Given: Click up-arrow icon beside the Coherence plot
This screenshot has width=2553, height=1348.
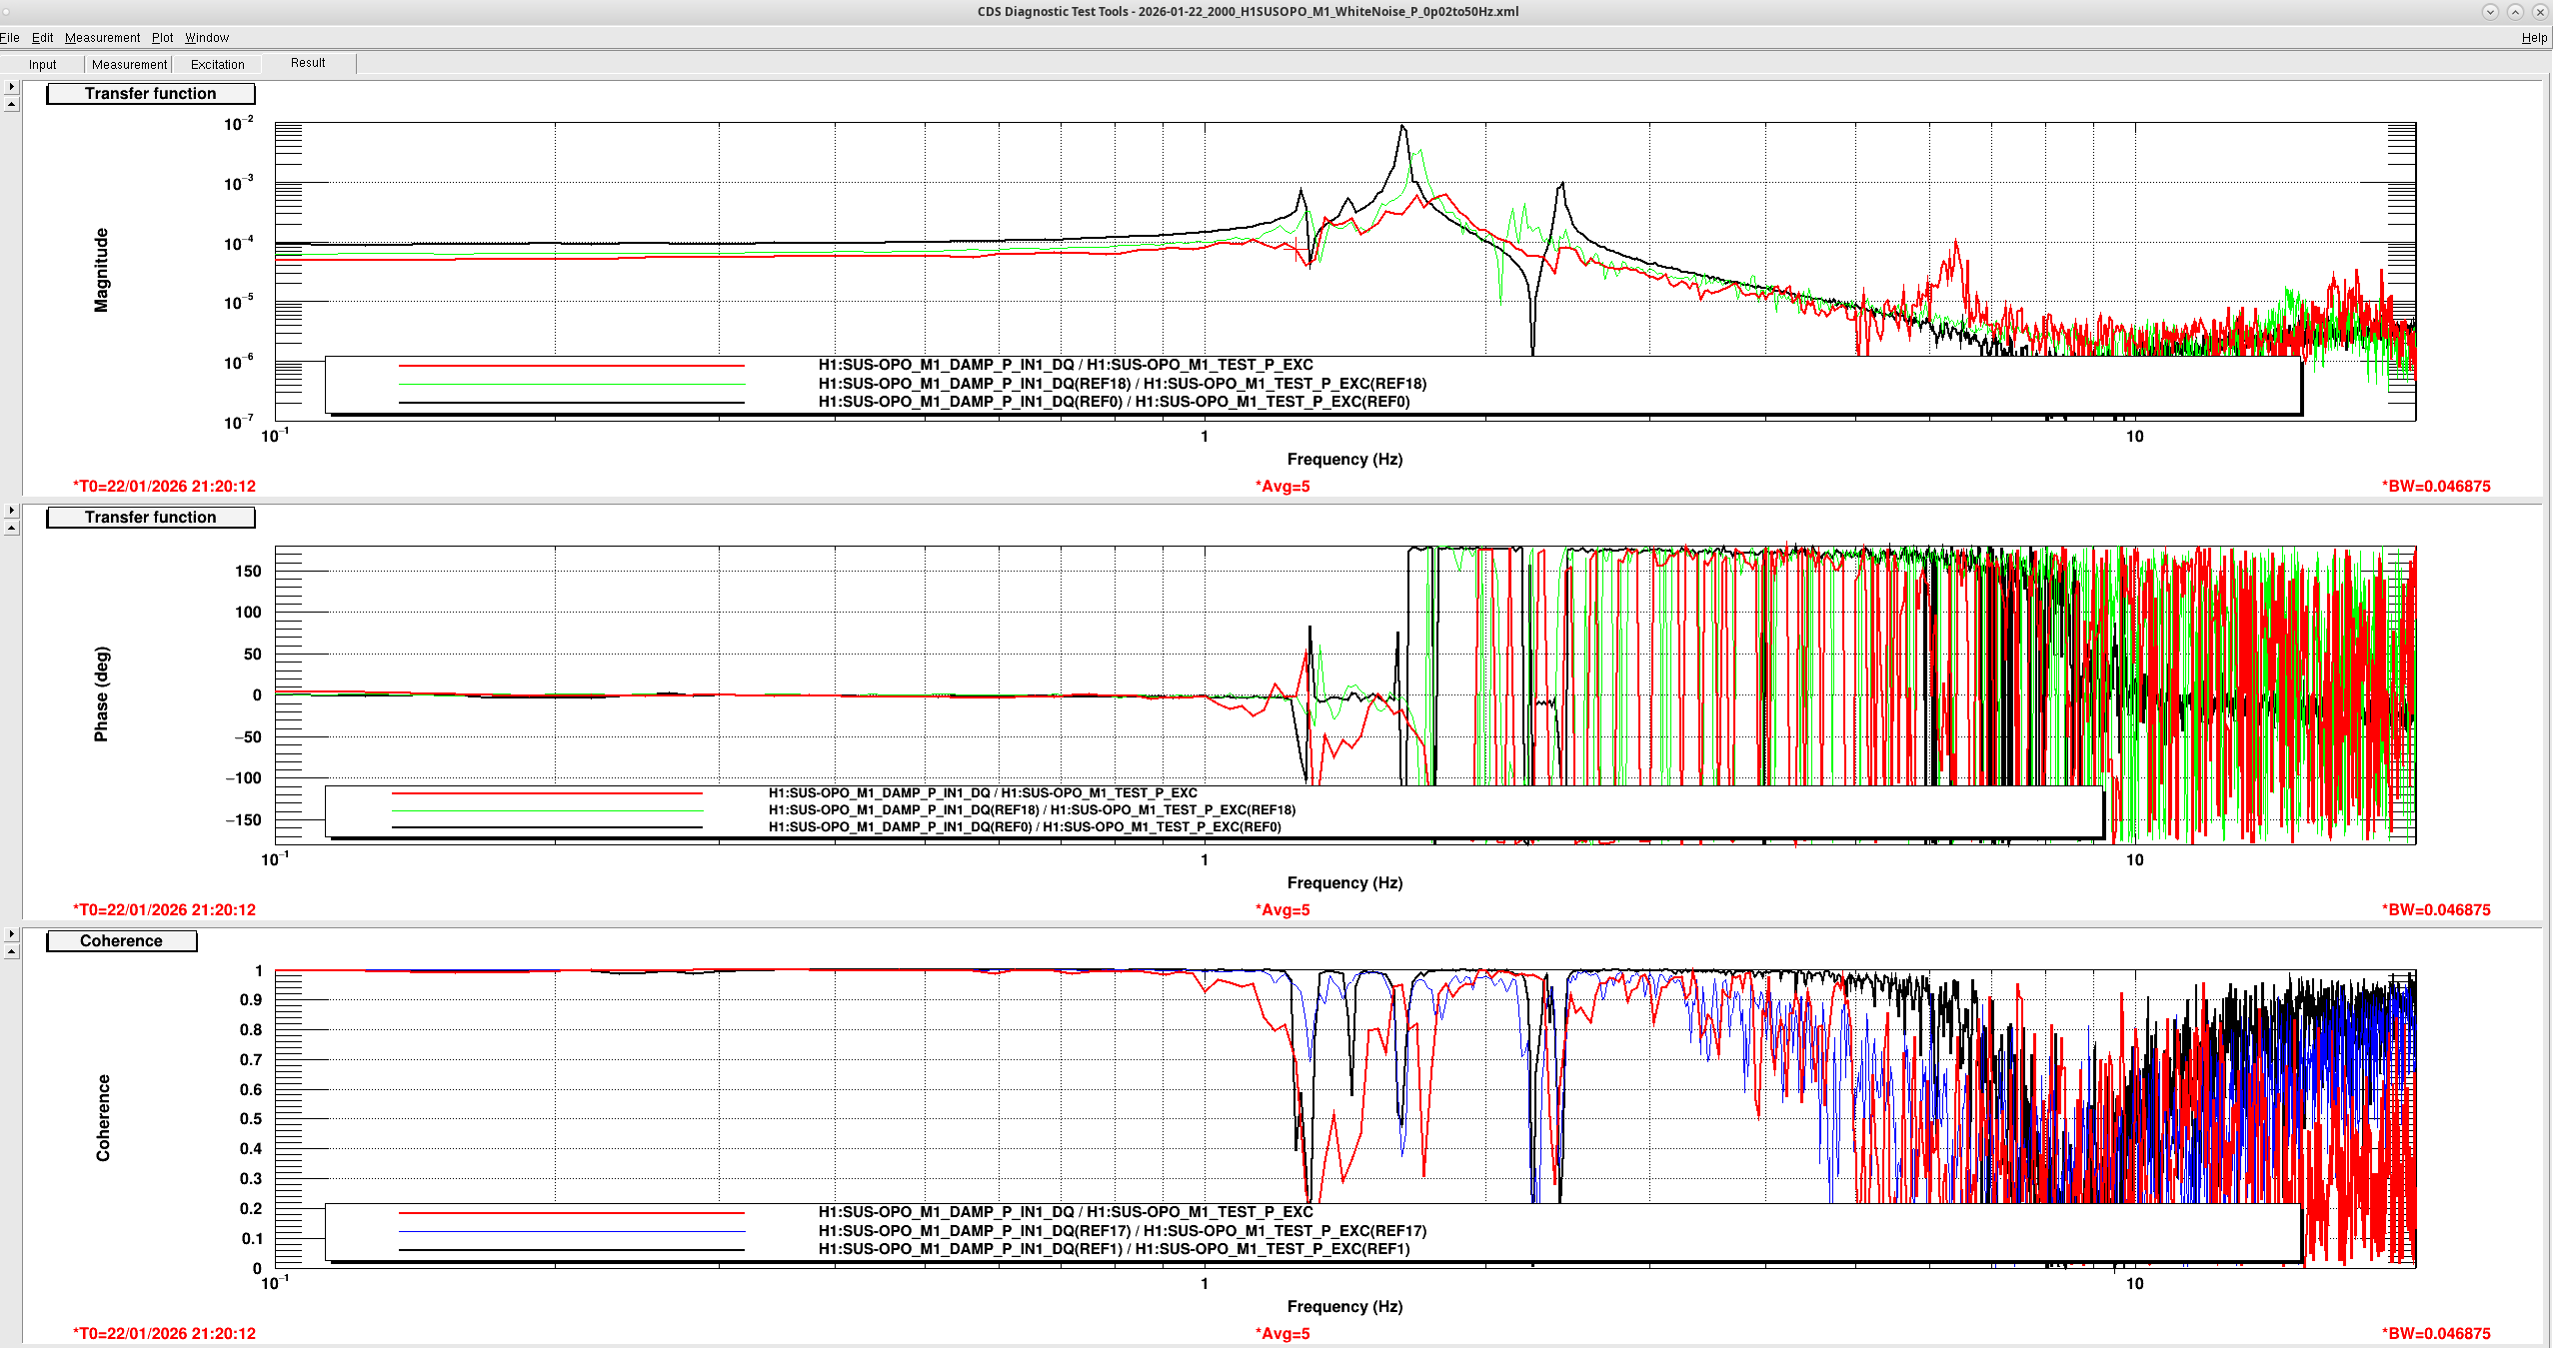Looking at the screenshot, I should [x=12, y=952].
